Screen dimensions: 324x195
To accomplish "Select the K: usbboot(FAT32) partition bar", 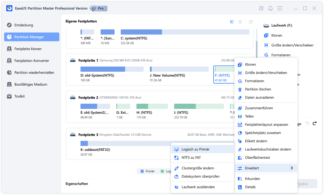I will [x=125, y=143].
